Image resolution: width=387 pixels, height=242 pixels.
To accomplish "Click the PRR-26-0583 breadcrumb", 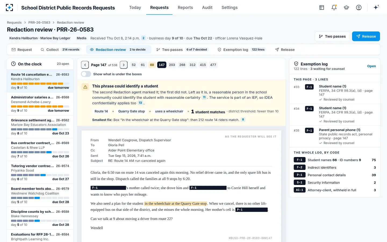I will coord(39,23).
